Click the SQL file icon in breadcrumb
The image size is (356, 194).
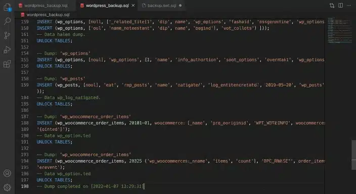click(x=22, y=15)
